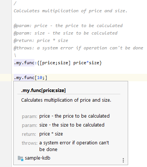This screenshot has width=147, height=167.
Task: Click the popup description 'Calculates multiplication of price and size.'
Action: (66, 100)
